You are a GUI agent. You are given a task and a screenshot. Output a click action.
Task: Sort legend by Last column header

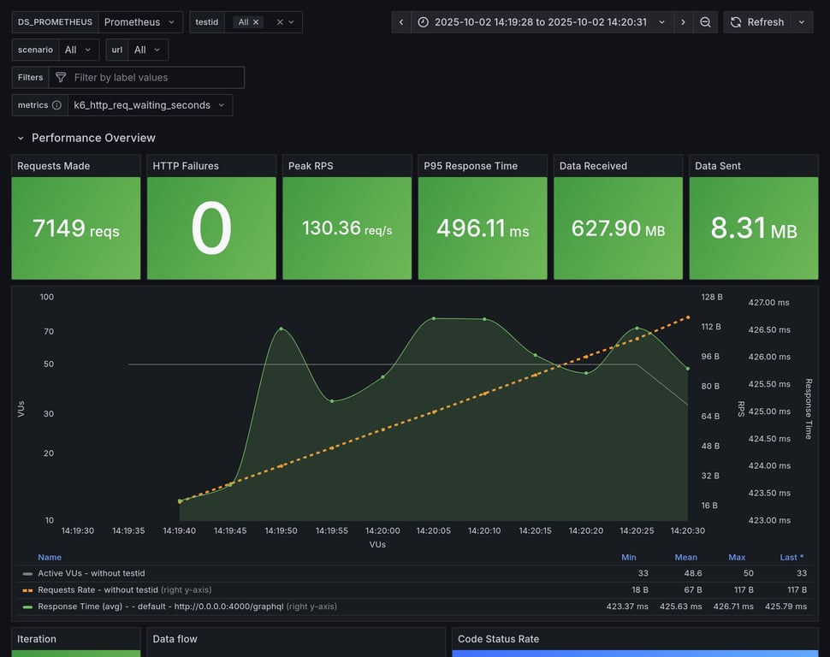tap(791, 557)
